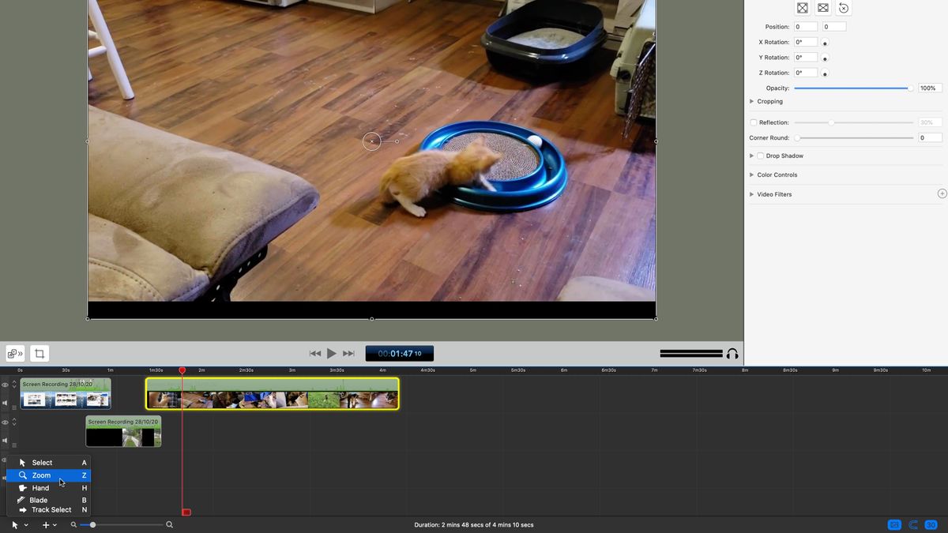
Task: Click the scale-to-fit icon atop the Video inspector
Action: 802,8
